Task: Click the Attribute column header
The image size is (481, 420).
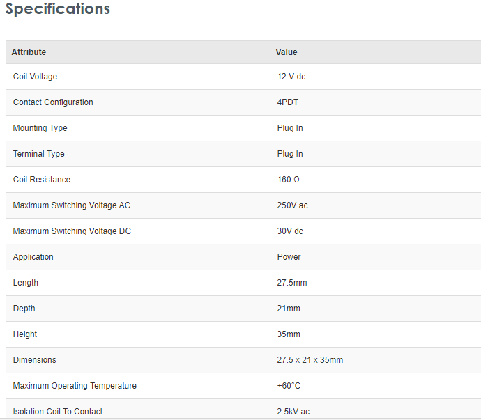Action: coord(29,52)
